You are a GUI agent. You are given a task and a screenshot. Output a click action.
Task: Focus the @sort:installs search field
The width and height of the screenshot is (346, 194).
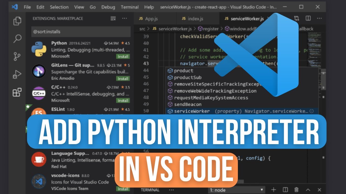click(x=81, y=32)
